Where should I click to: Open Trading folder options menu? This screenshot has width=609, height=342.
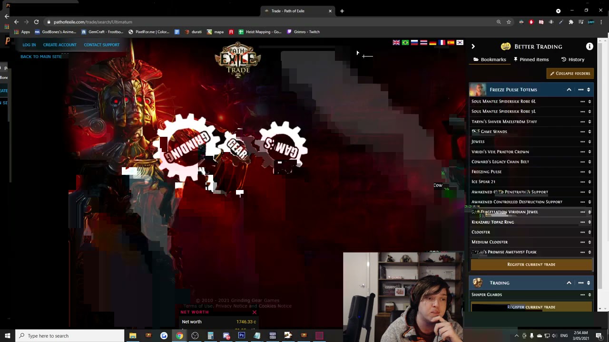pos(580,283)
